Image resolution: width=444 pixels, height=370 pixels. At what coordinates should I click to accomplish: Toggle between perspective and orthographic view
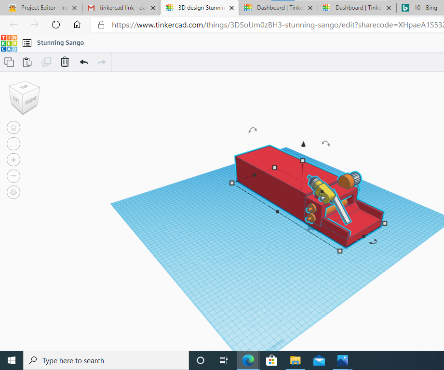pos(13,192)
